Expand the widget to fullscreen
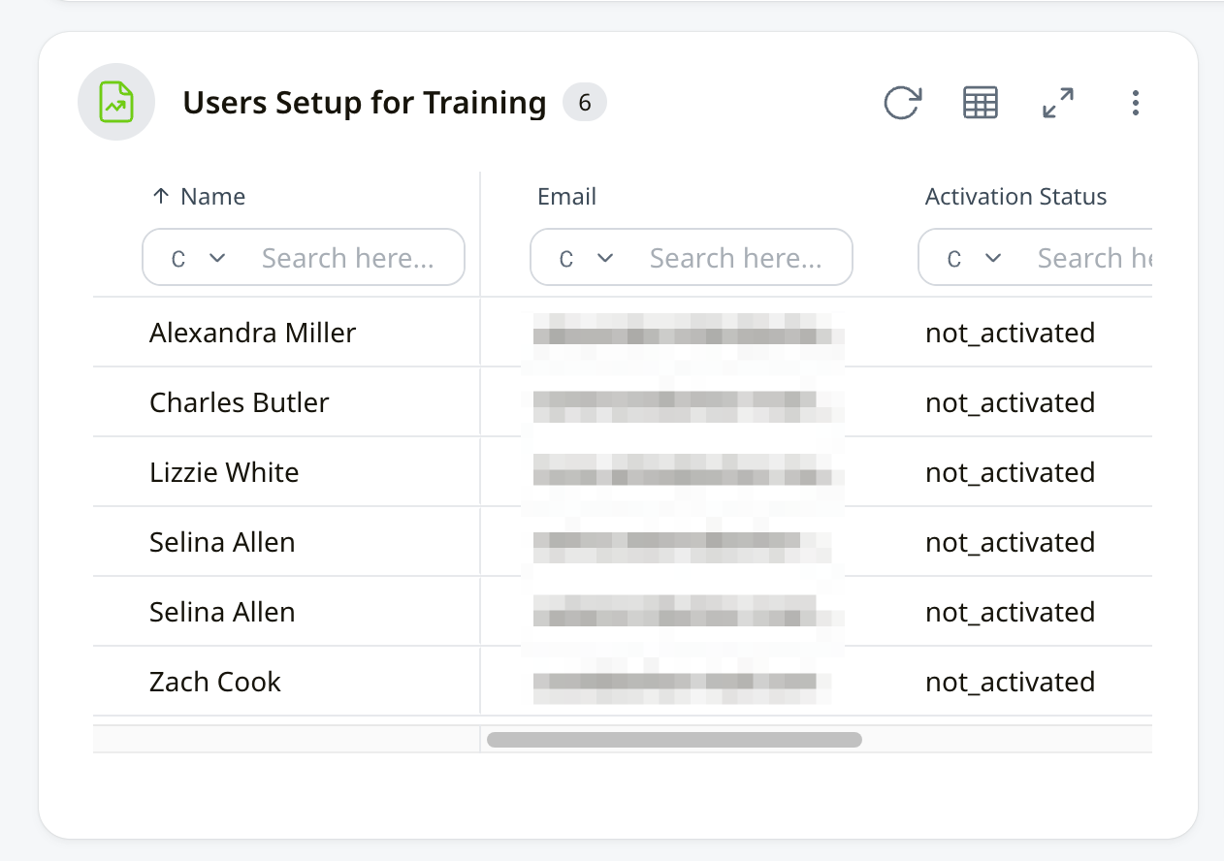The height and width of the screenshot is (861, 1224). click(1057, 103)
